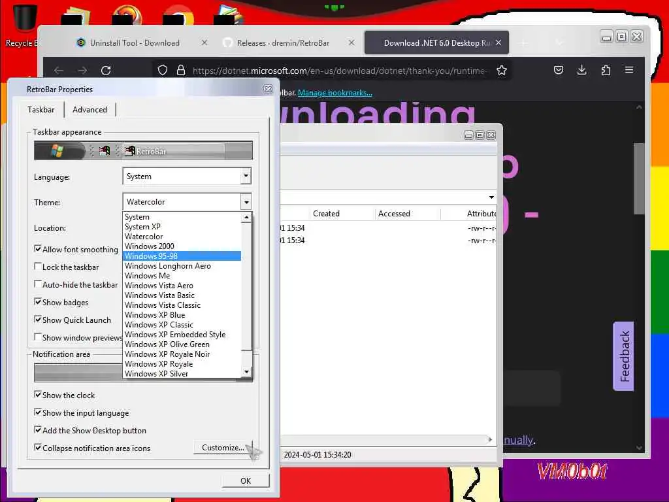Click the padlock site info icon

[181, 71]
